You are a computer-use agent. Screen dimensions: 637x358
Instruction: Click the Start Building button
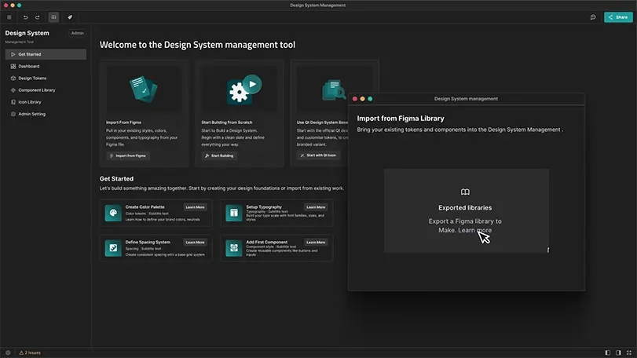coord(219,156)
